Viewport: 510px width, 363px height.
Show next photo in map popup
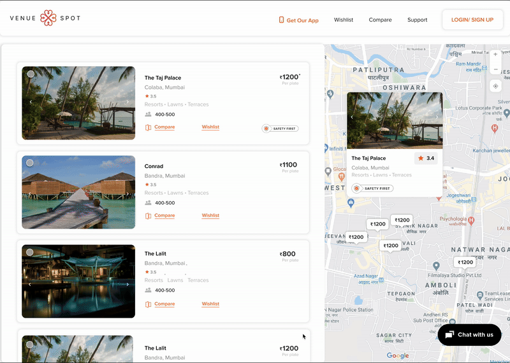437,117
